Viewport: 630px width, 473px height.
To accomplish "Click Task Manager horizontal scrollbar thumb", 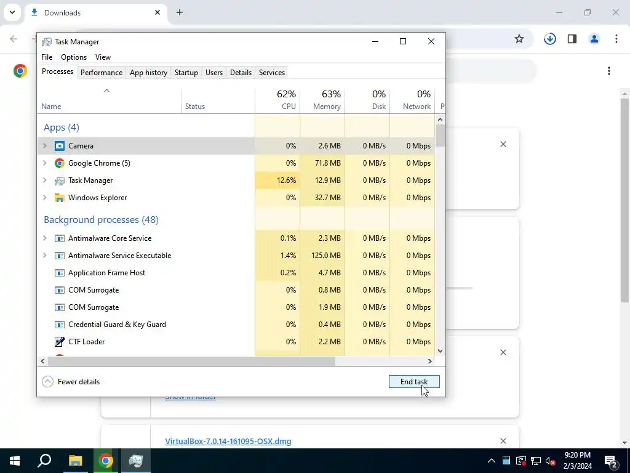I will pos(191,361).
